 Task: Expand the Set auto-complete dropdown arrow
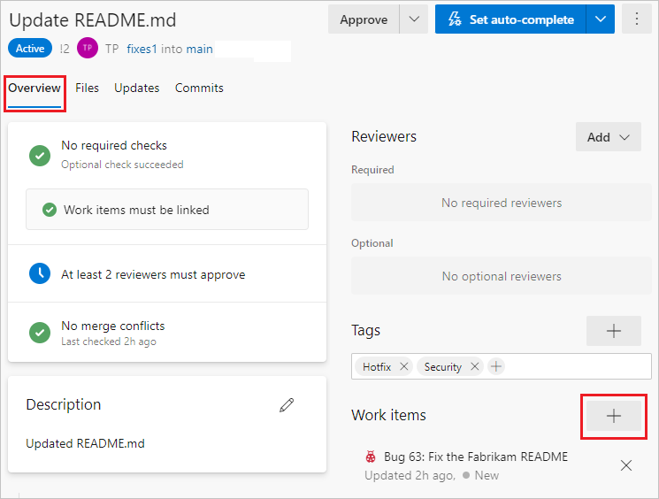[601, 19]
